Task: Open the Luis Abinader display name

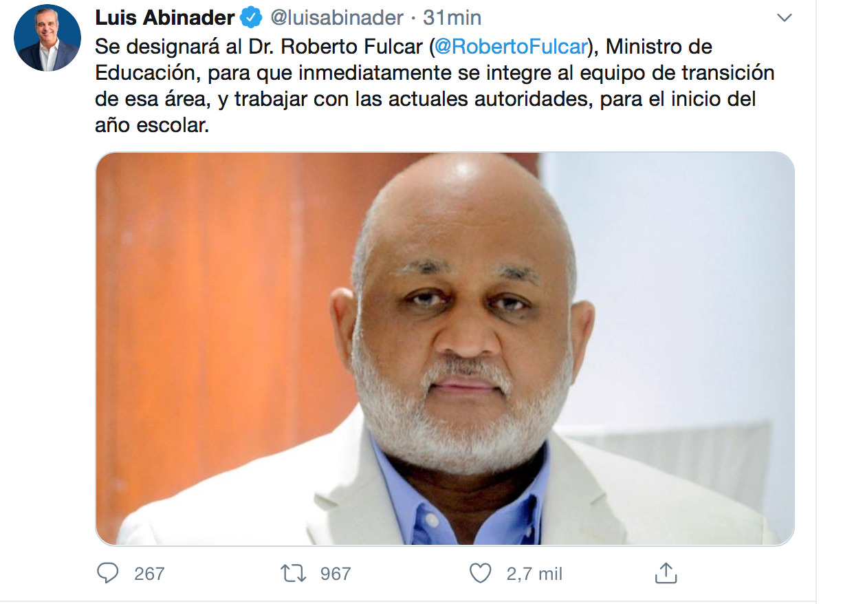Action: (165, 17)
